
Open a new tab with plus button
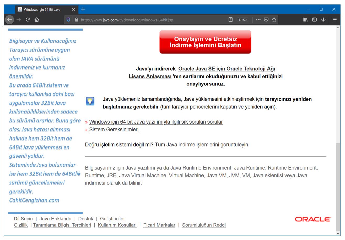pos(83,9)
